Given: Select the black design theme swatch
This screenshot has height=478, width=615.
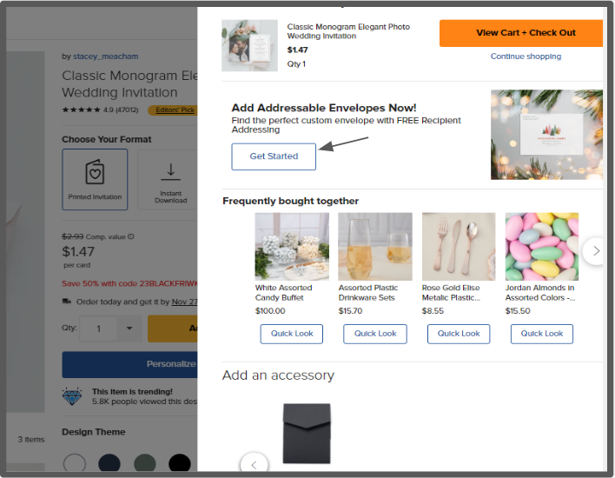Looking at the screenshot, I should (x=180, y=463).
